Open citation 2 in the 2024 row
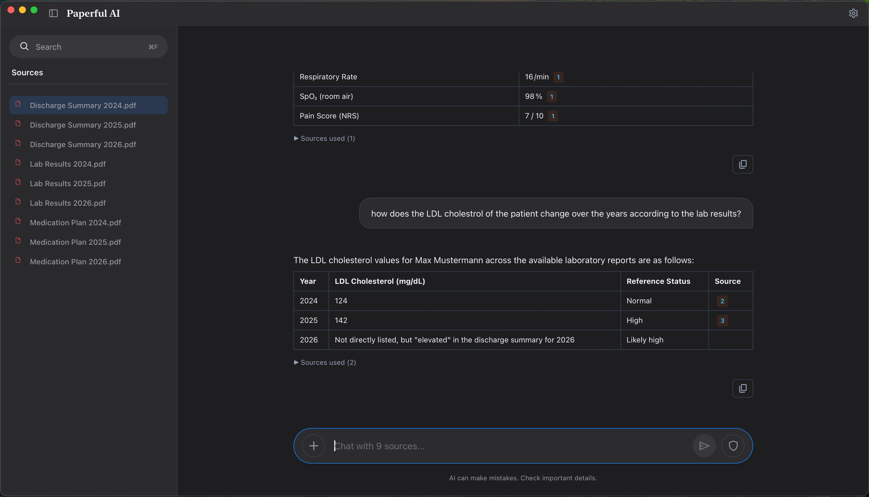 tap(722, 301)
